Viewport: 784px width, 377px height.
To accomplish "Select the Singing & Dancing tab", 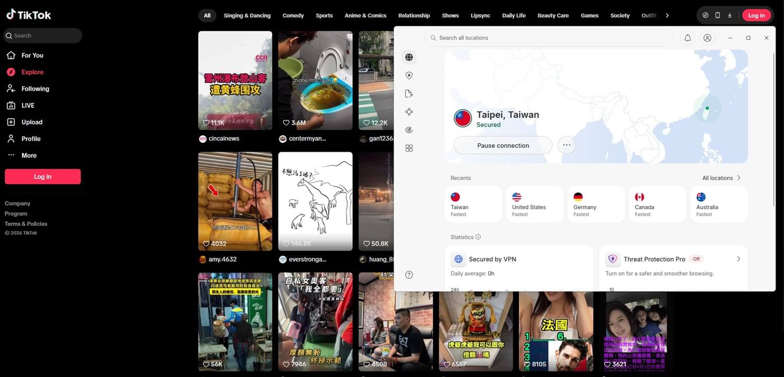I will 247,16.
